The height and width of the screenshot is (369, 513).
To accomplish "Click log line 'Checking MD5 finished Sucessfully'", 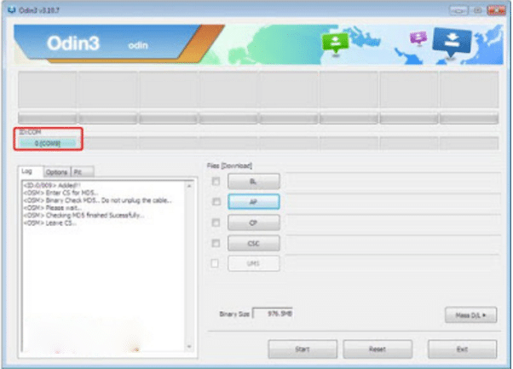I will tap(84, 216).
